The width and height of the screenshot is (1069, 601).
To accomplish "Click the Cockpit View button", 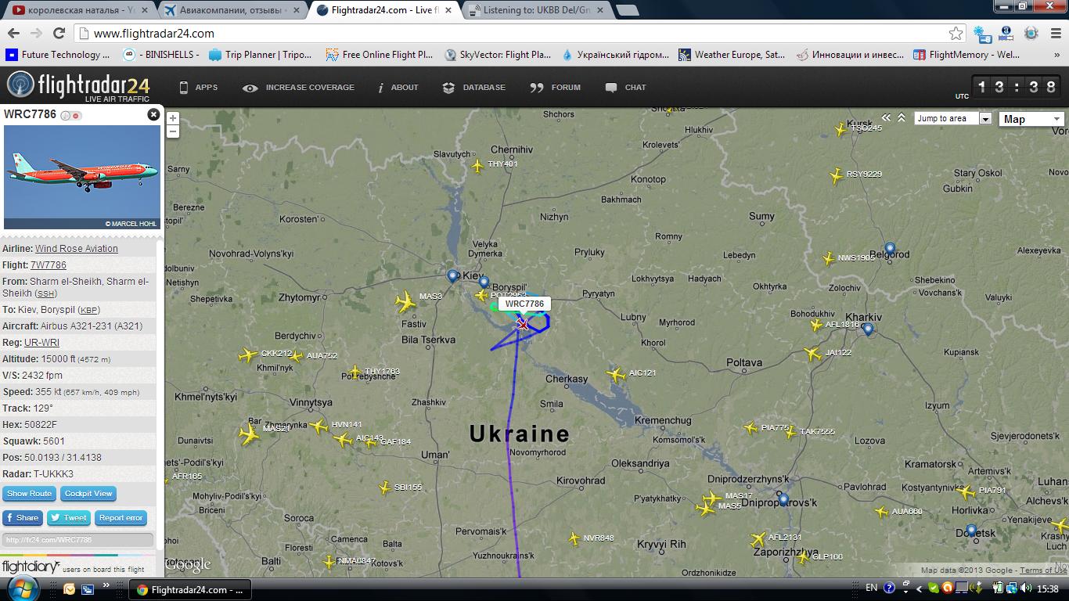I will click(88, 494).
